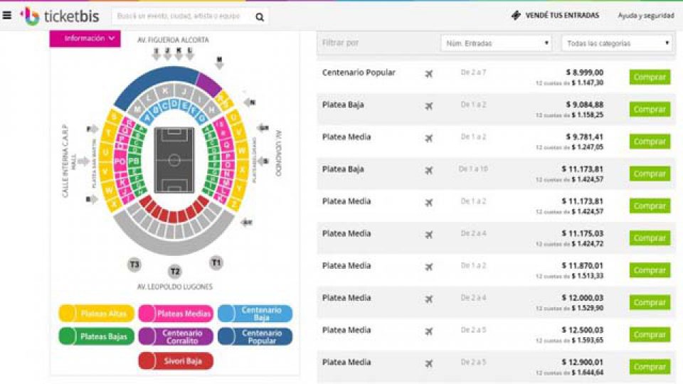Expand the Información dropdown
The height and width of the screenshot is (384, 683).
pos(89,38)
